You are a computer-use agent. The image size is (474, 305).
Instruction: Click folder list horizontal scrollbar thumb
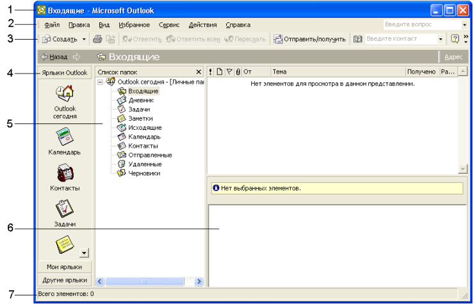(145, 281)
